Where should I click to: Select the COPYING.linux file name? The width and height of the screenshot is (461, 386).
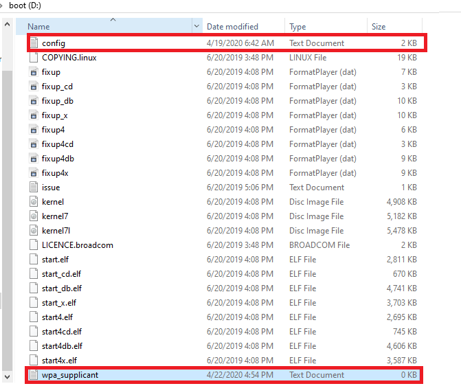pyautogui.click(x=69, y=57)
